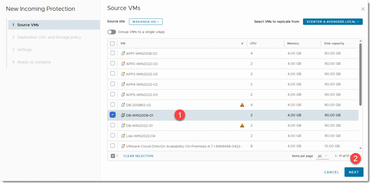Click the VM icon beside APP3-WIN2022-03
Image resolution: width=372 pixels, height=185 pixels.
[x=123, y=74]
